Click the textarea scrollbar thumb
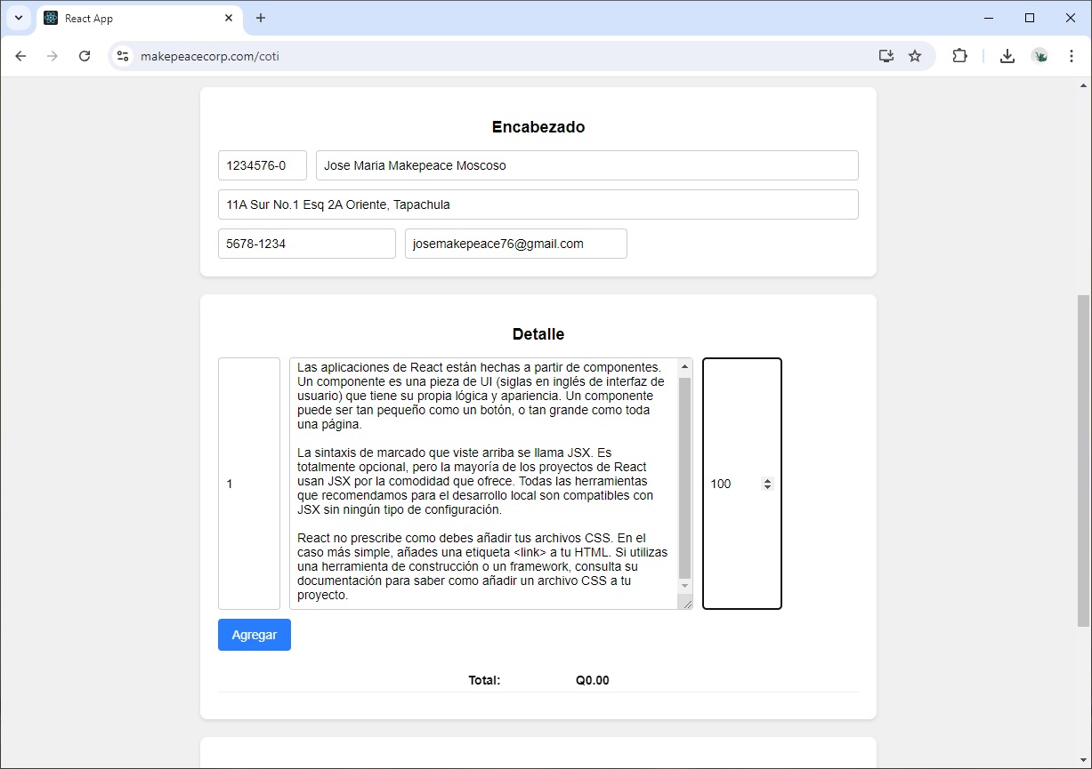 coord(685,478)
